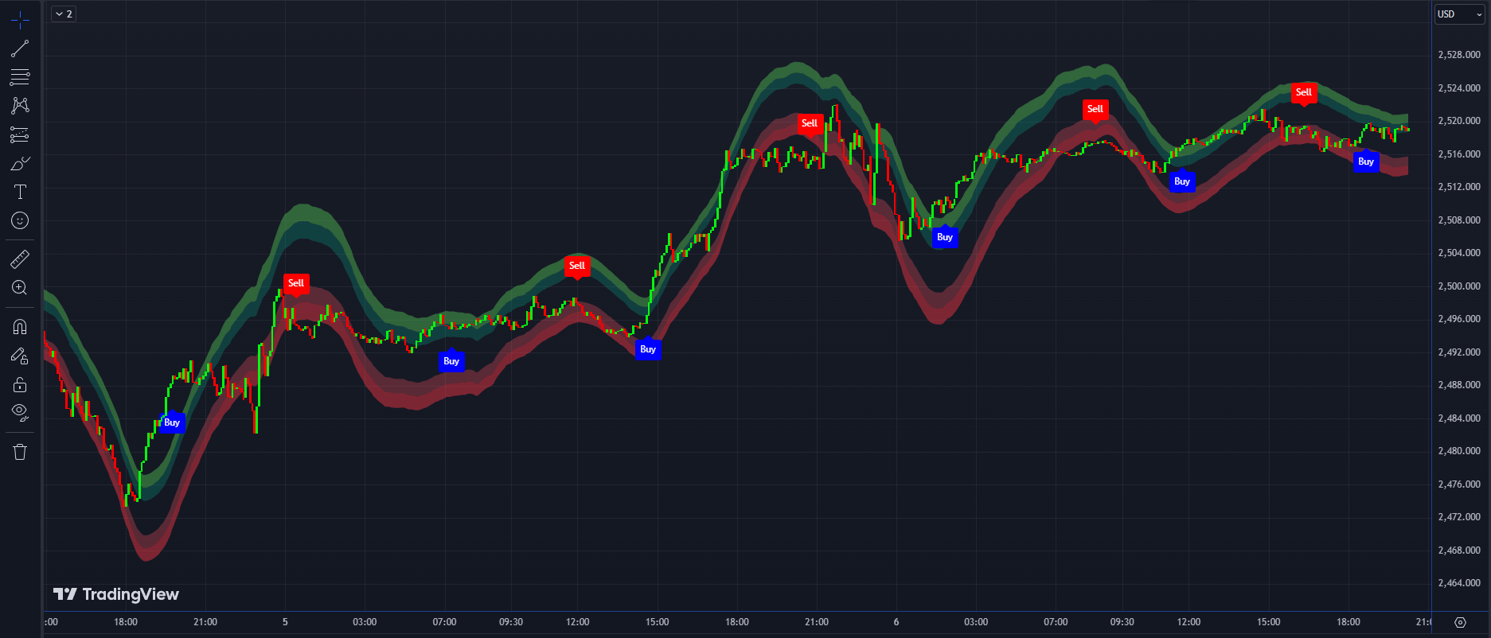The width and height of the screenshot is (1491, 638).
Task: Activate the zoom in tool
Action: point(20,287)
